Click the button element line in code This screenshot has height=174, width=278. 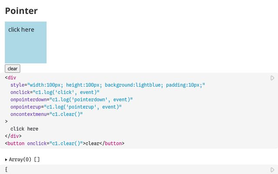click(65, 143)
